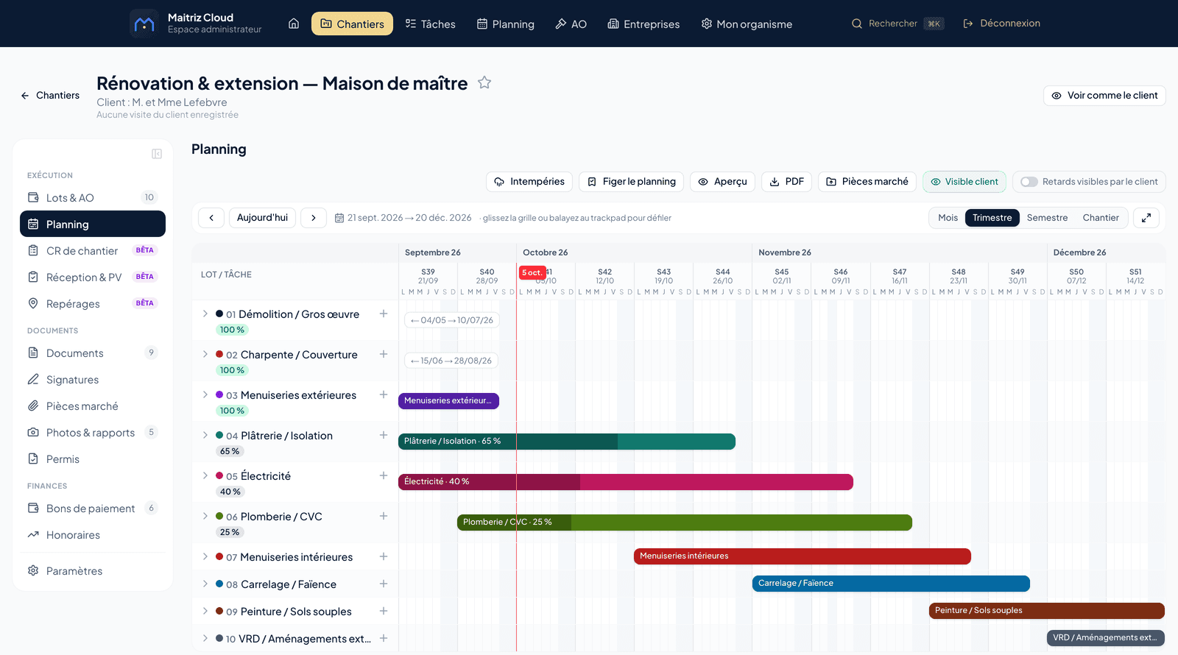The width and height of the screenshot is (1178, 655).
Task: Click Plâtrerie / Isolation 65 % progress bar
Action: coord(567,441)
